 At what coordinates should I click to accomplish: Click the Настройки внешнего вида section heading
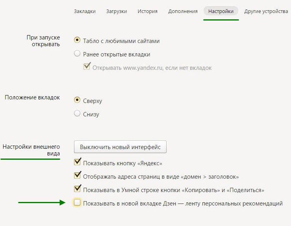[31, 150]
